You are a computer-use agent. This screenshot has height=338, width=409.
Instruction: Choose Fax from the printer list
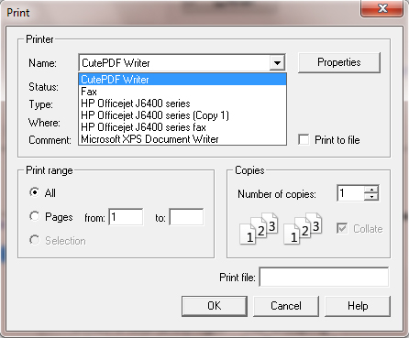click(182, 92)
